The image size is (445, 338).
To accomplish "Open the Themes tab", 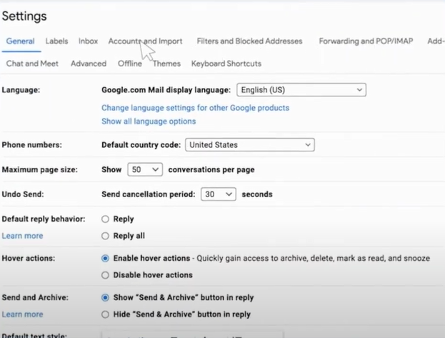I will [166, 64].
